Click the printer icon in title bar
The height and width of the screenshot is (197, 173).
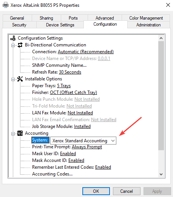[6, 5]
